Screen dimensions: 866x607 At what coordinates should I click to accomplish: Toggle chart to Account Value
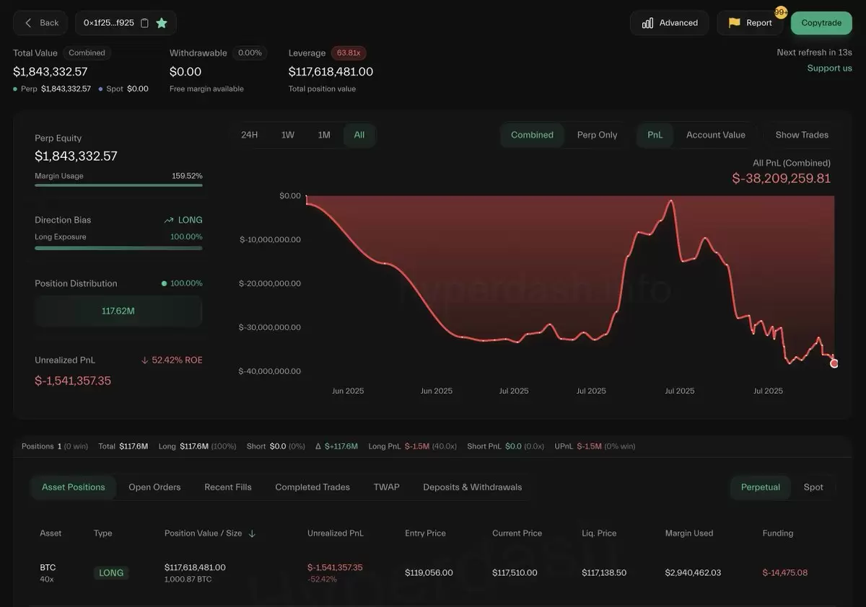[x=715, y=135]
